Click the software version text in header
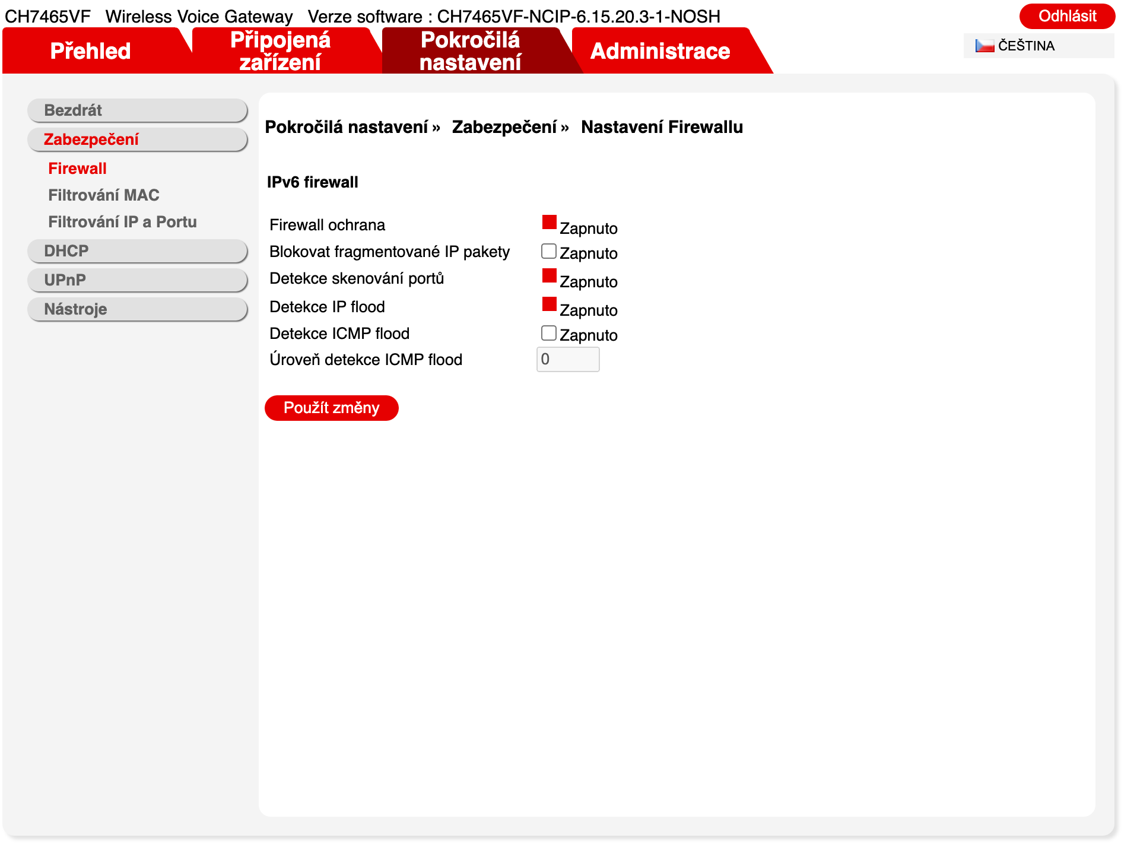 pos(514,17)
